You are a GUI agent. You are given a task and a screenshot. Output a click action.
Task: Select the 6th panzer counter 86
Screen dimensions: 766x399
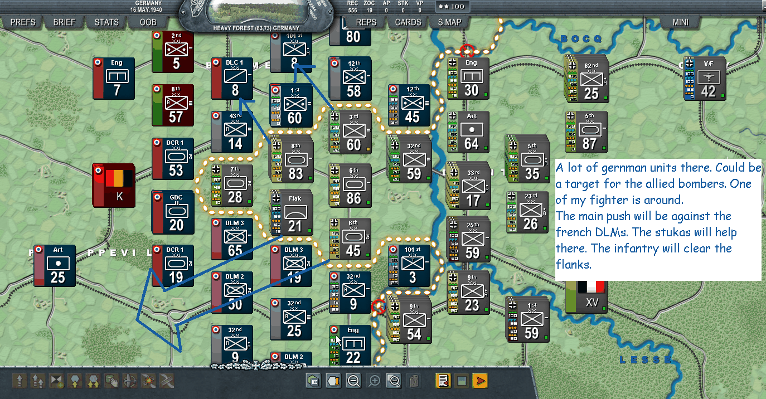pos(350,186)
